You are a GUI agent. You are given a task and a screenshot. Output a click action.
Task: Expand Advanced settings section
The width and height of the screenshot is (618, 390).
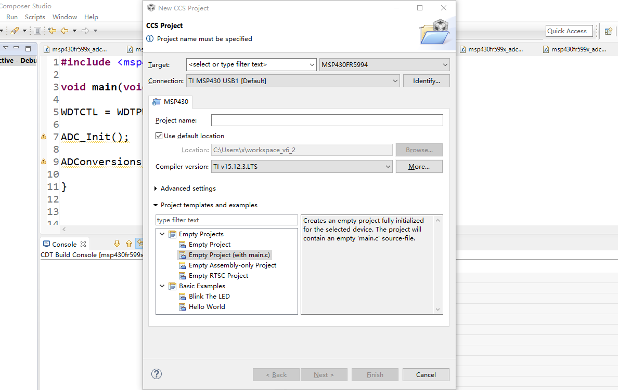156,189
